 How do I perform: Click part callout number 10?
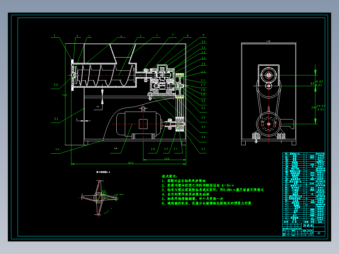coord(203,41)
